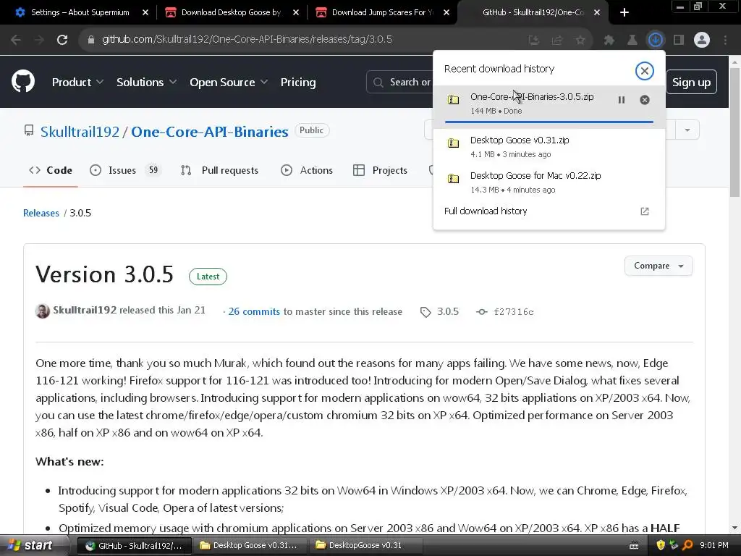Click the address bar URL
The height and width of the screenshot is (556, 741).
click(x=247, y=40)
